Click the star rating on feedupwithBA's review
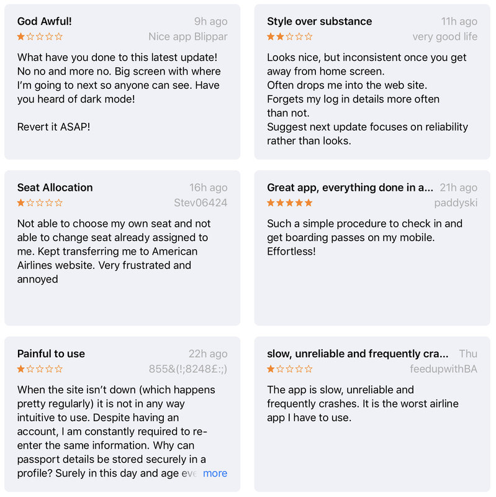This screenshot has height=497, width=496. (289, 368)
